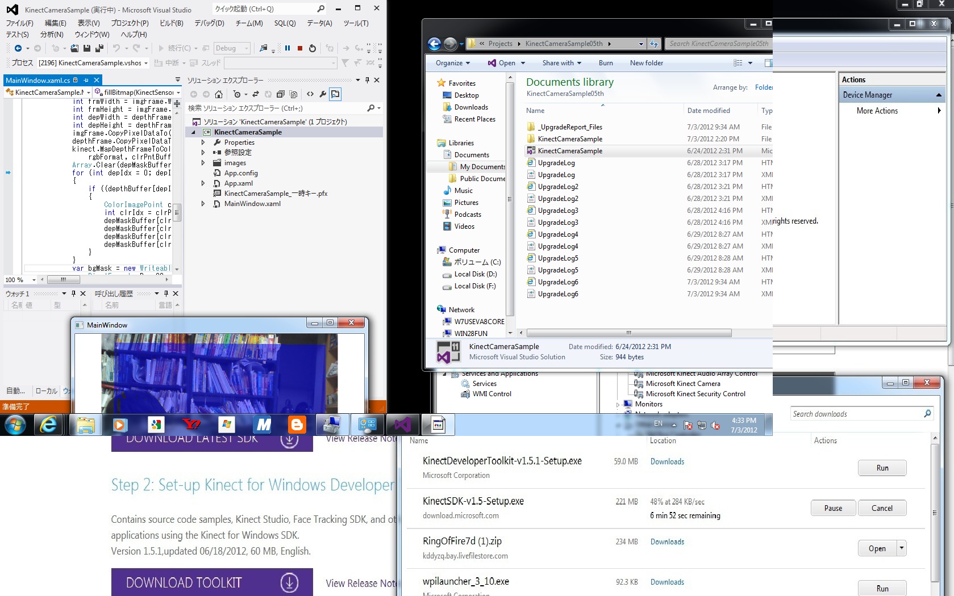
Task: Click the View Code icon in Solution Explorer
Action: point(310,94)
